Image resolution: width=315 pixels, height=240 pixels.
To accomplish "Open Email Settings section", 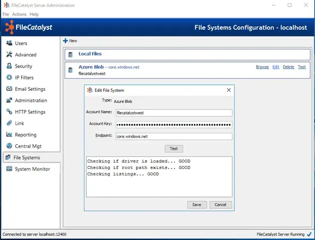I will (x=30, y=89).
